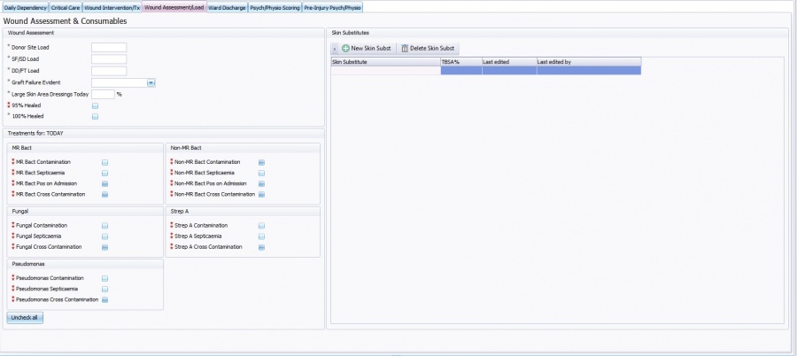Tick the 100% Healed checkbox
Viewport: 797px width, 356px height.
(x=96, y=116)
